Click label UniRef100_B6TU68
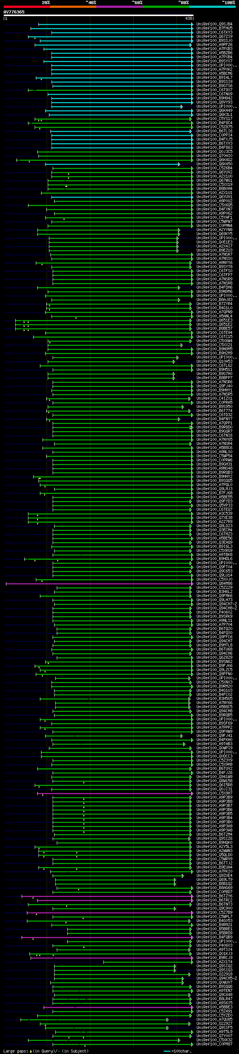 pyautogui.click(x=214, y=649)
